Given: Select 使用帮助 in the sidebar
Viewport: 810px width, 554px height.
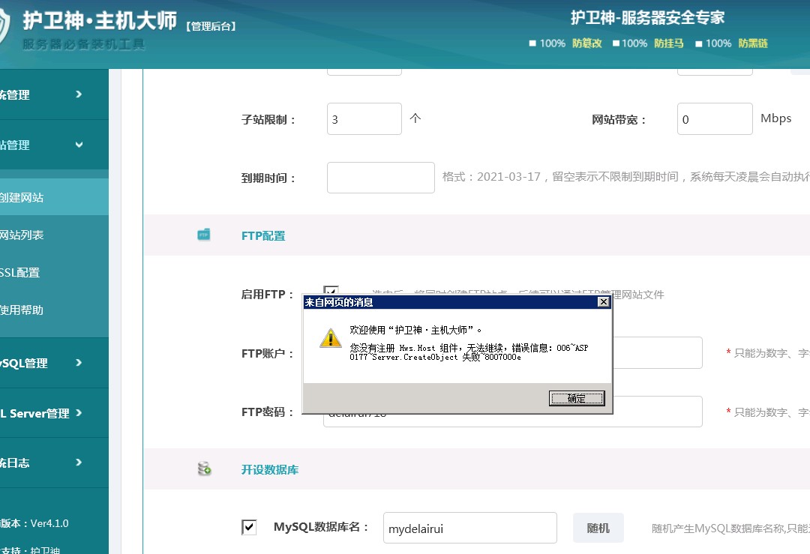Looking at the screenshot, I should coord(22,310).
